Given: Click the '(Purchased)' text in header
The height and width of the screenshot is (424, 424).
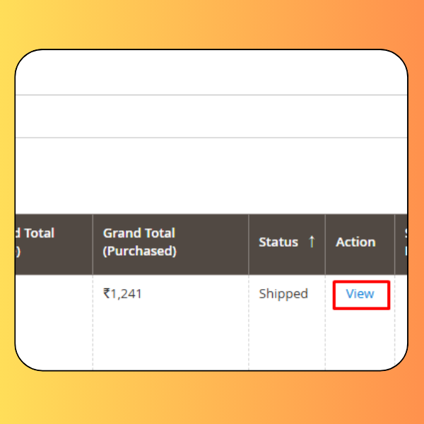Looking at the screenshot, I should (139, 251).
